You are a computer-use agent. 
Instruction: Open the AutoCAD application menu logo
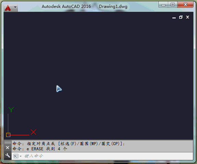pyautogui.click(x=8, y=8)
